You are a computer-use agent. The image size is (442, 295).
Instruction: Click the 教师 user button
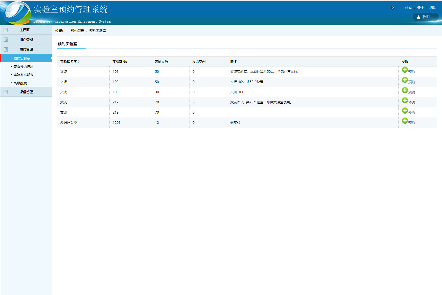pos(426,17)
